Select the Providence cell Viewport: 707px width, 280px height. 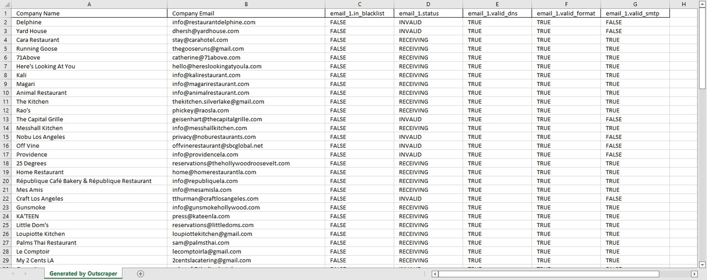pos(90,154)
